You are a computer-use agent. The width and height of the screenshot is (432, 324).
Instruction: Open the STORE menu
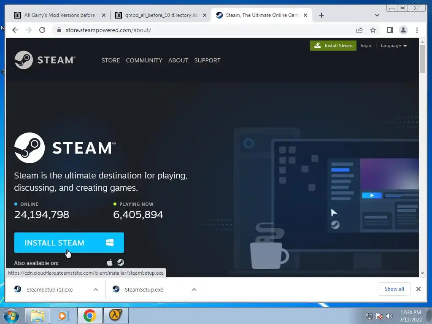coord(111,60)
